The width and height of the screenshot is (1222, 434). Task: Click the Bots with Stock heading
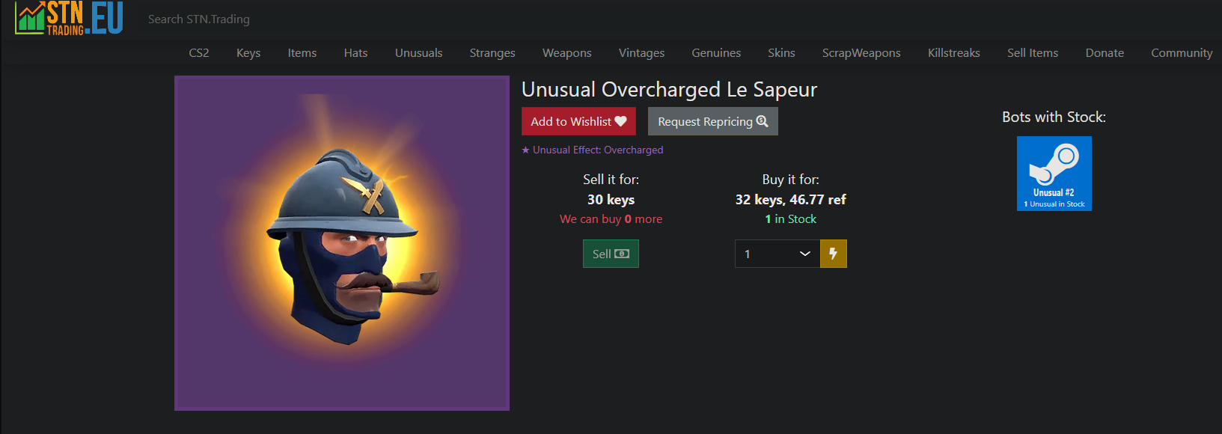[x=1054, y=117]
